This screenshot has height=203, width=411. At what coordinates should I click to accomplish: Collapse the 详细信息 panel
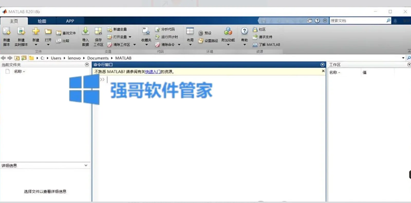click(x=86, y=165)
